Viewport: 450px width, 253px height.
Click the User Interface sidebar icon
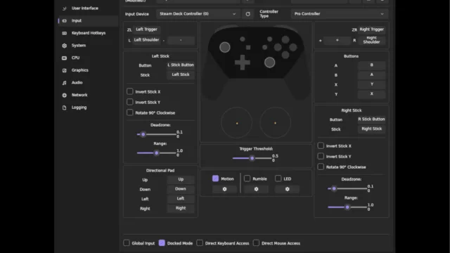pyautogui.click(x=64, y=8)
